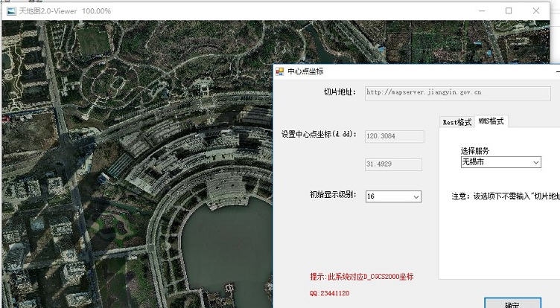Click the 天地图2.0-Viewer window icon
This screenshot has height=308, width=560.
11,11
